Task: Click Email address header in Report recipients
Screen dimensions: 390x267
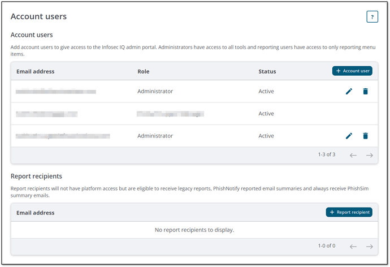Action: point(36,213)
